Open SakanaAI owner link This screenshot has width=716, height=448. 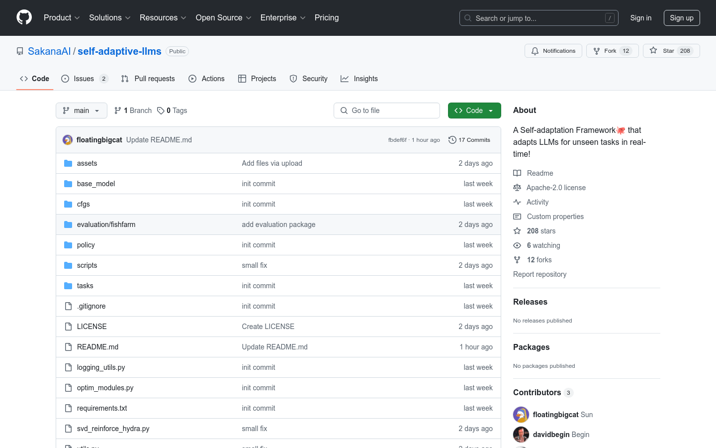(49, 51)
